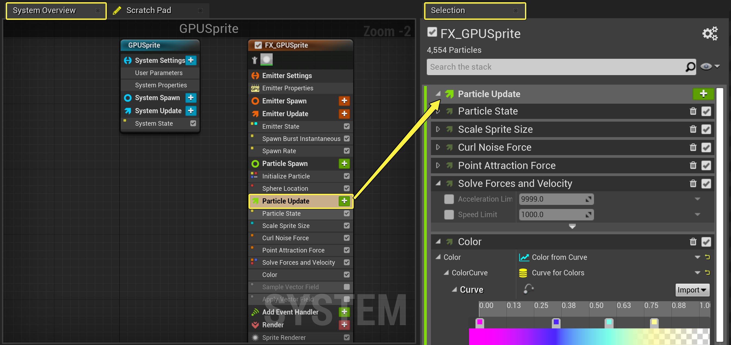Click the magnifier search icon in stack search

click(690, 67)
